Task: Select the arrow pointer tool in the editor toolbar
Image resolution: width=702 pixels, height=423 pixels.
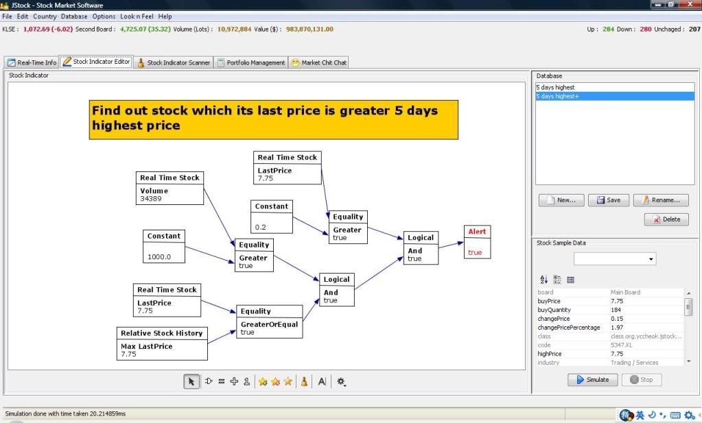Action: [x=191, y=381]
